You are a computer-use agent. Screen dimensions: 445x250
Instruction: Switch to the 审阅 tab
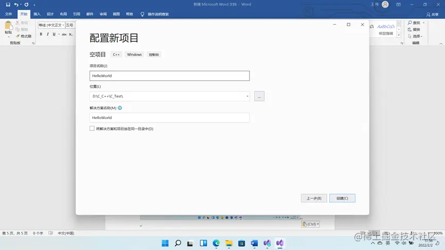pyautogui.click(x=103, y=14)
